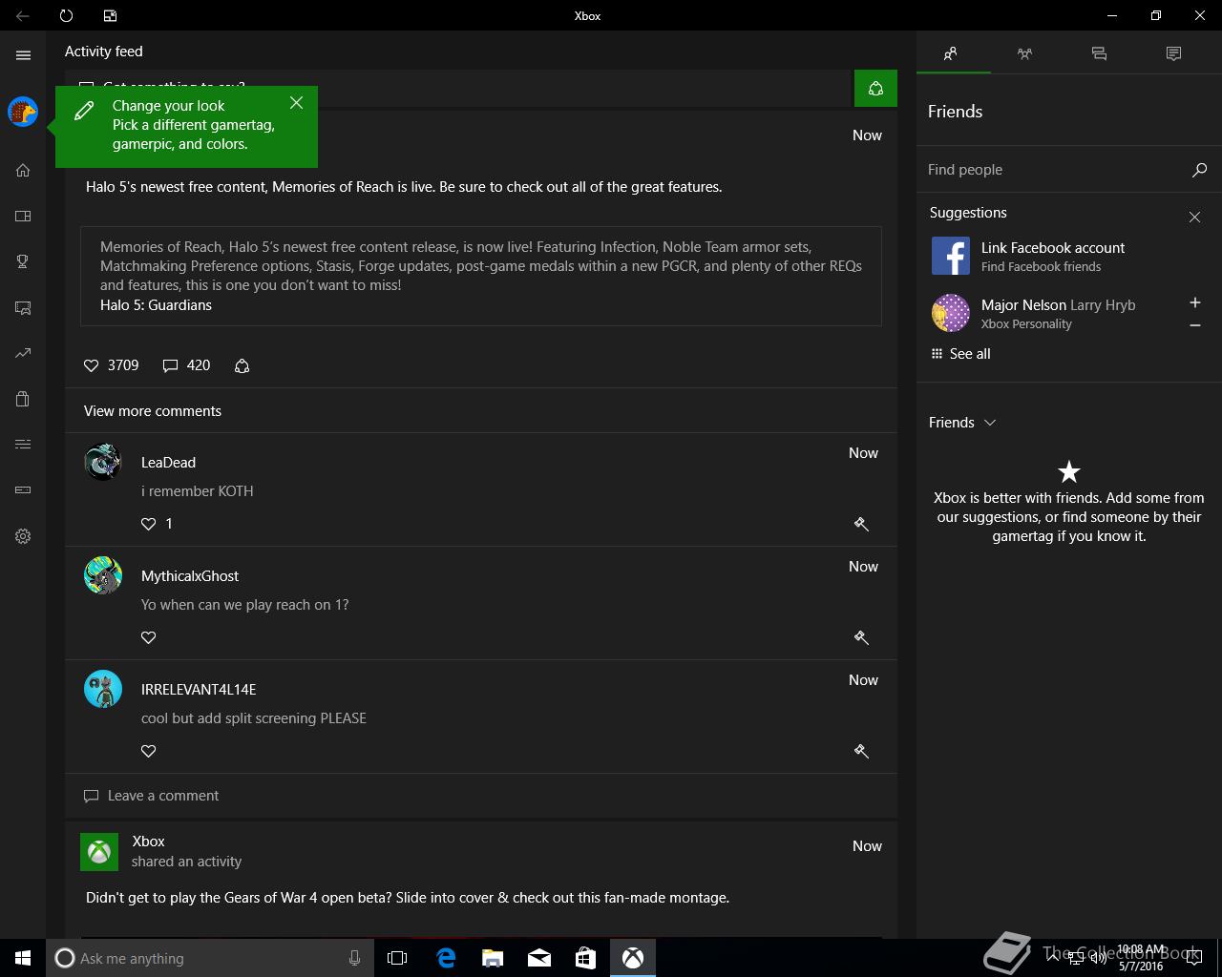This screenshot has height=977, width=1222.
Task: Click Cortana Ask me anything box
Action: click(208, 958)
